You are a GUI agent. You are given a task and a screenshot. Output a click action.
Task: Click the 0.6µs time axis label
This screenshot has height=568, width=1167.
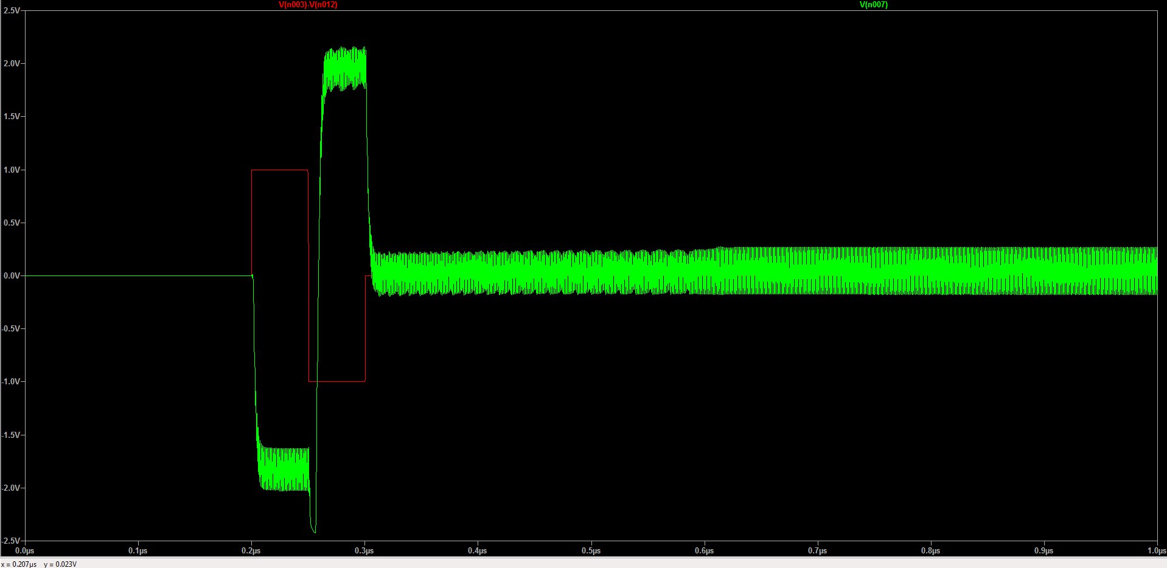(704, 551)
